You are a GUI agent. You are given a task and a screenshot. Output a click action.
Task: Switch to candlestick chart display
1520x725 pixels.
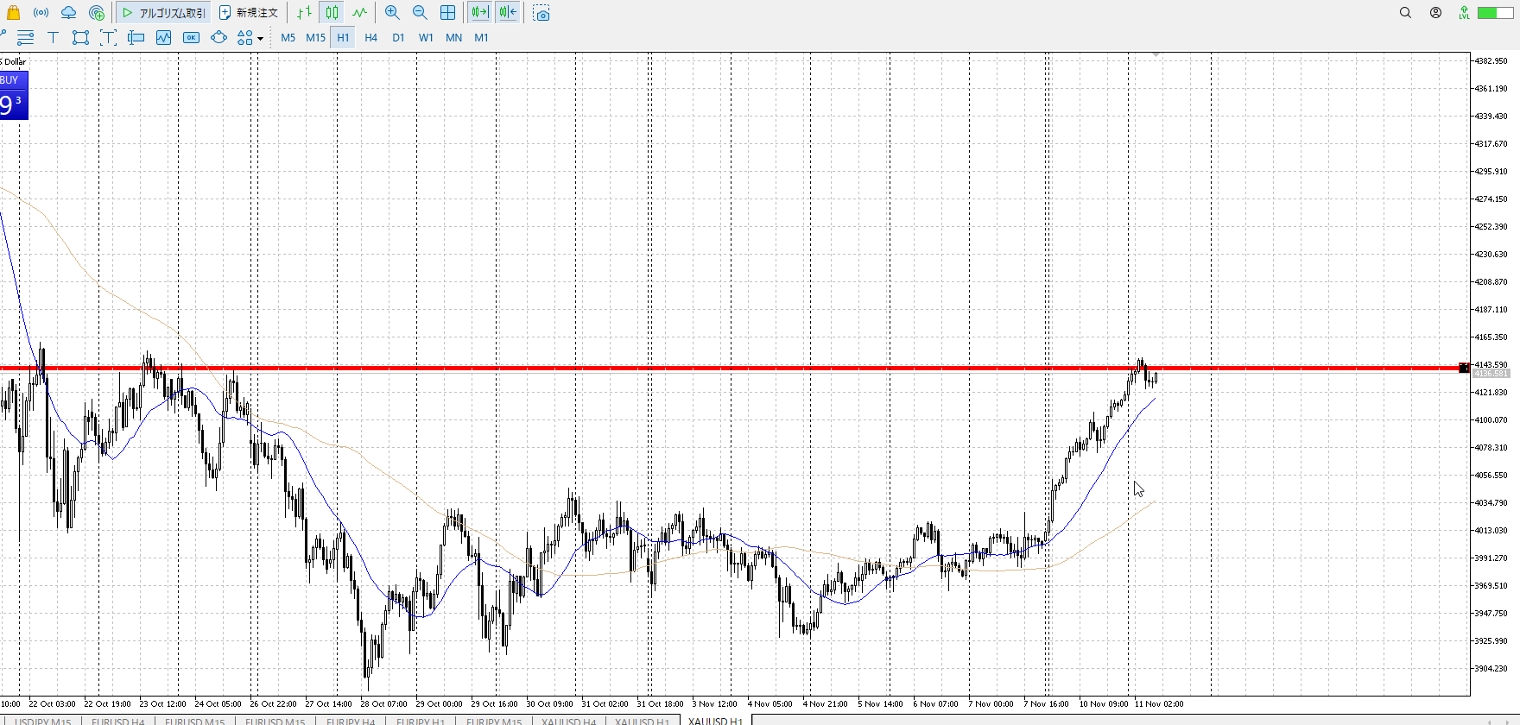pyautogui.click(x=332, y=13)
